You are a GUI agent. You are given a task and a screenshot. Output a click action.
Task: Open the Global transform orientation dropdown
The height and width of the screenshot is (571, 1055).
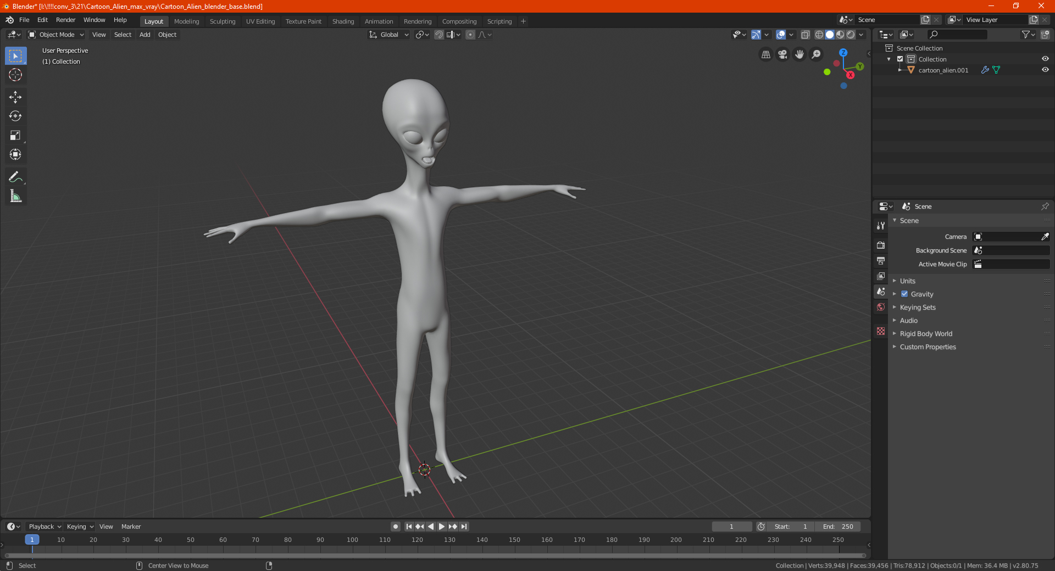coord(389,35)
